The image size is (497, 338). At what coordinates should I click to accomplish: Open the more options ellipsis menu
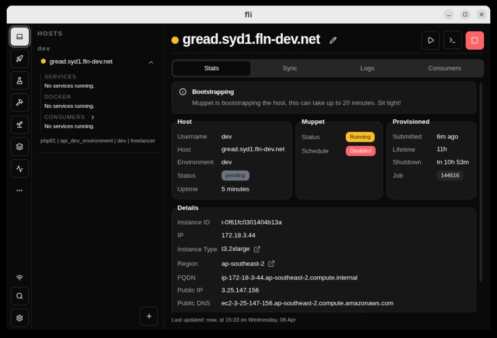point(19,190)
